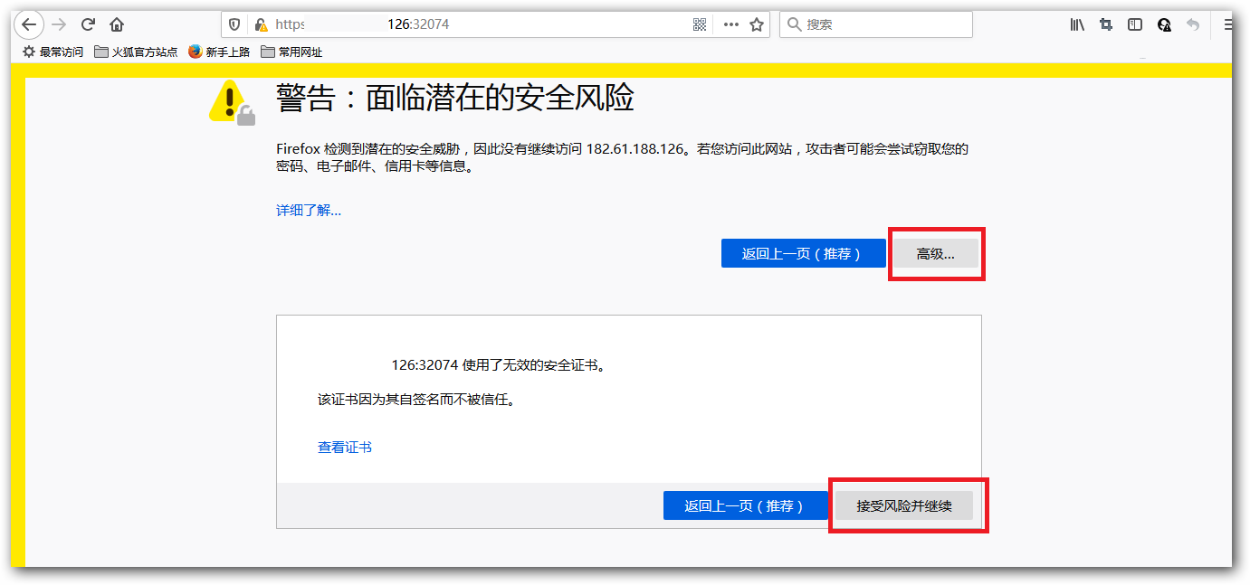
Task: Open the tracking protection shield icon
Action: click(x=234, y=24)
